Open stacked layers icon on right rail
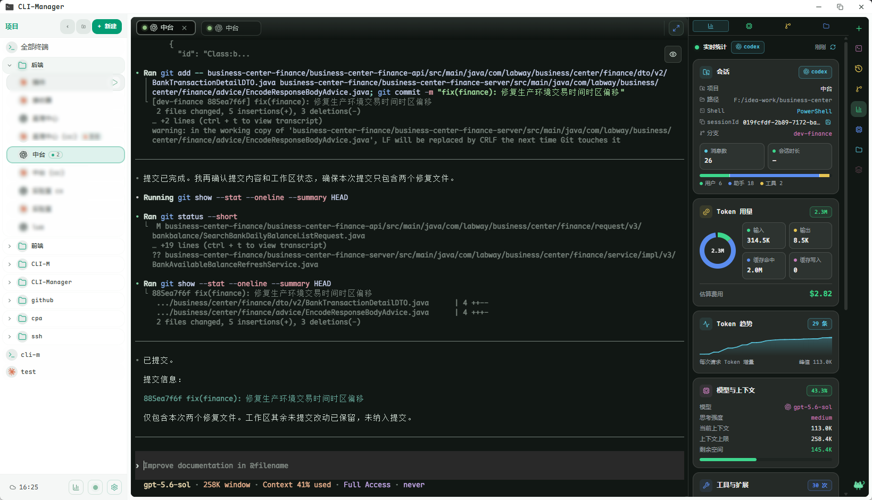The width and height of the screenshot is (872, 500). click(859, 170)
